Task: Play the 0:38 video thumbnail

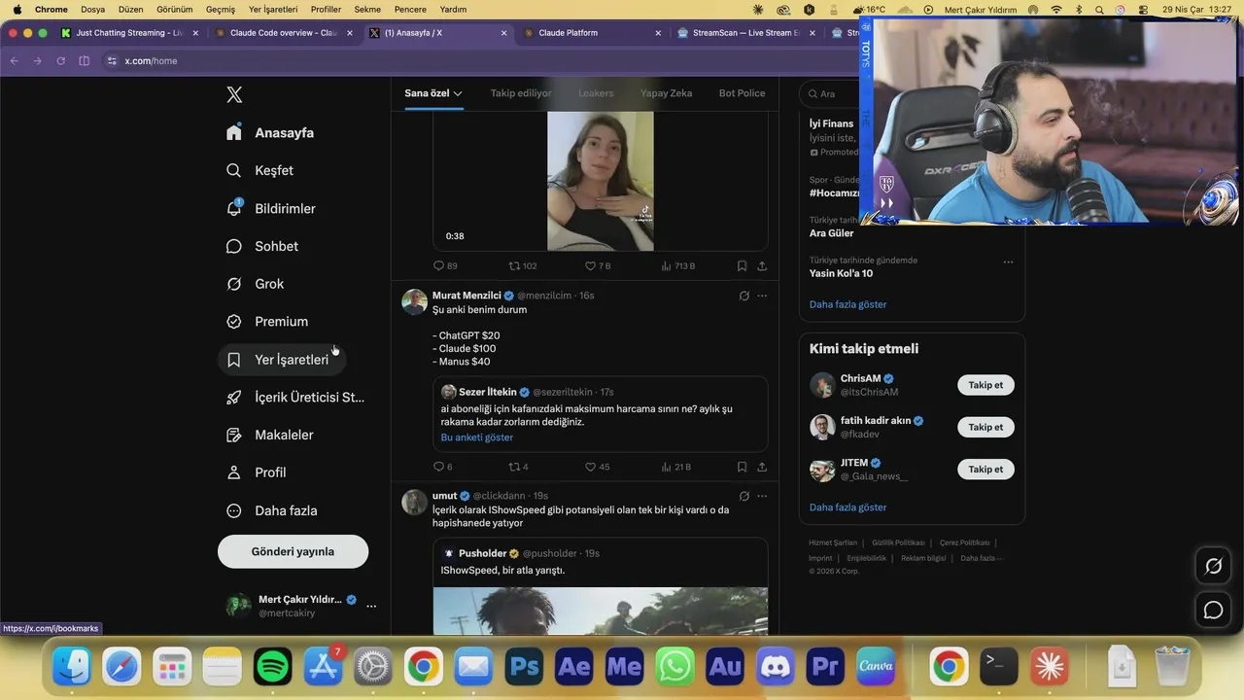Action: coord(600,181)
